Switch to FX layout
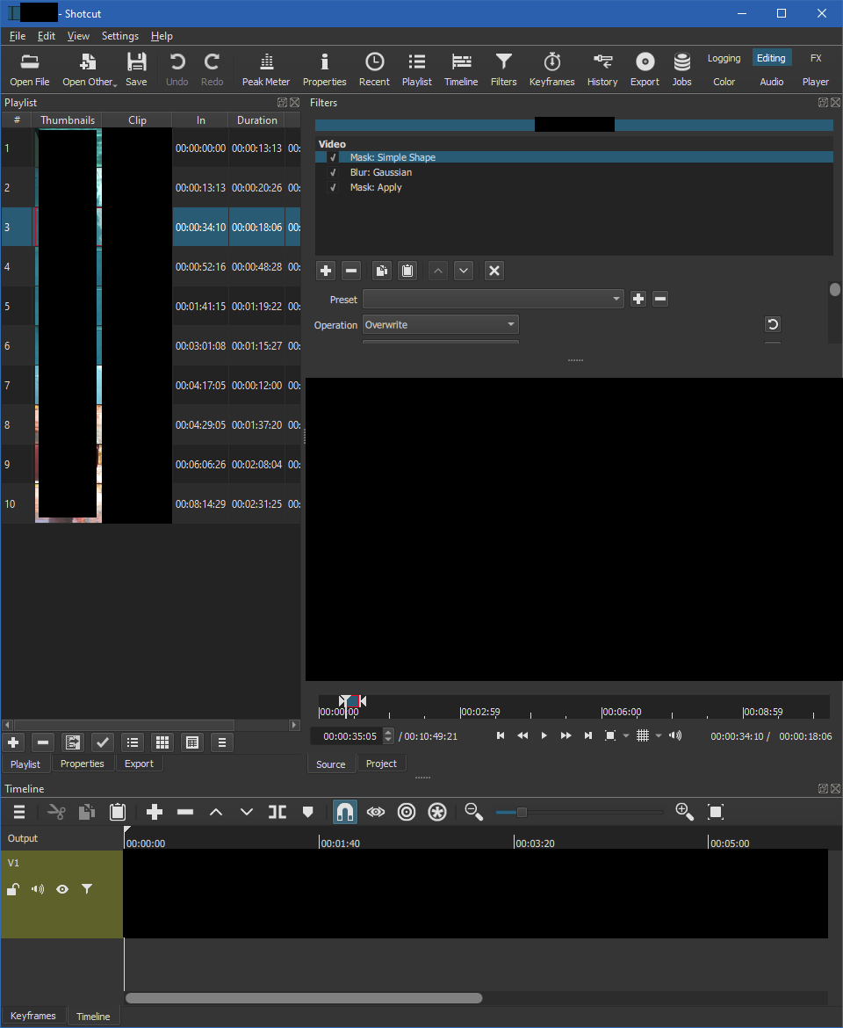 tap(816, 58)
